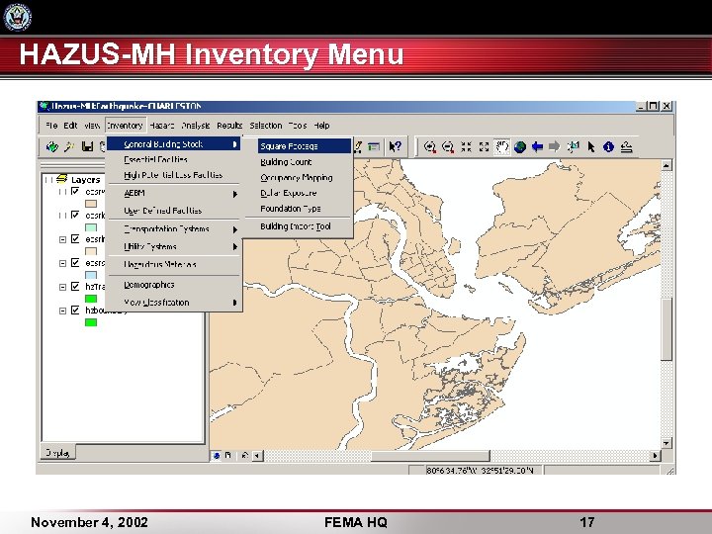Open the Selection menu
The image size is (712, 534).
266,126
